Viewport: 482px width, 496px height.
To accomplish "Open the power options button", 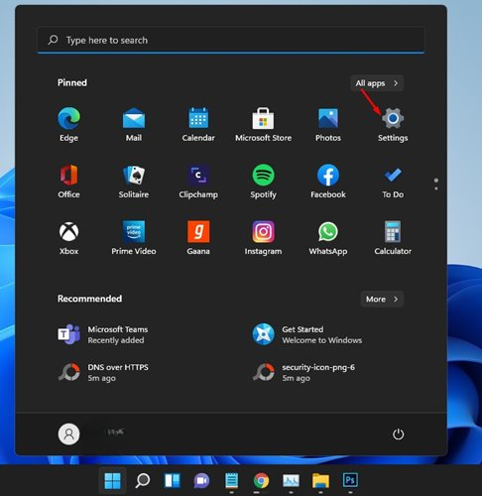I will point(398,434).
